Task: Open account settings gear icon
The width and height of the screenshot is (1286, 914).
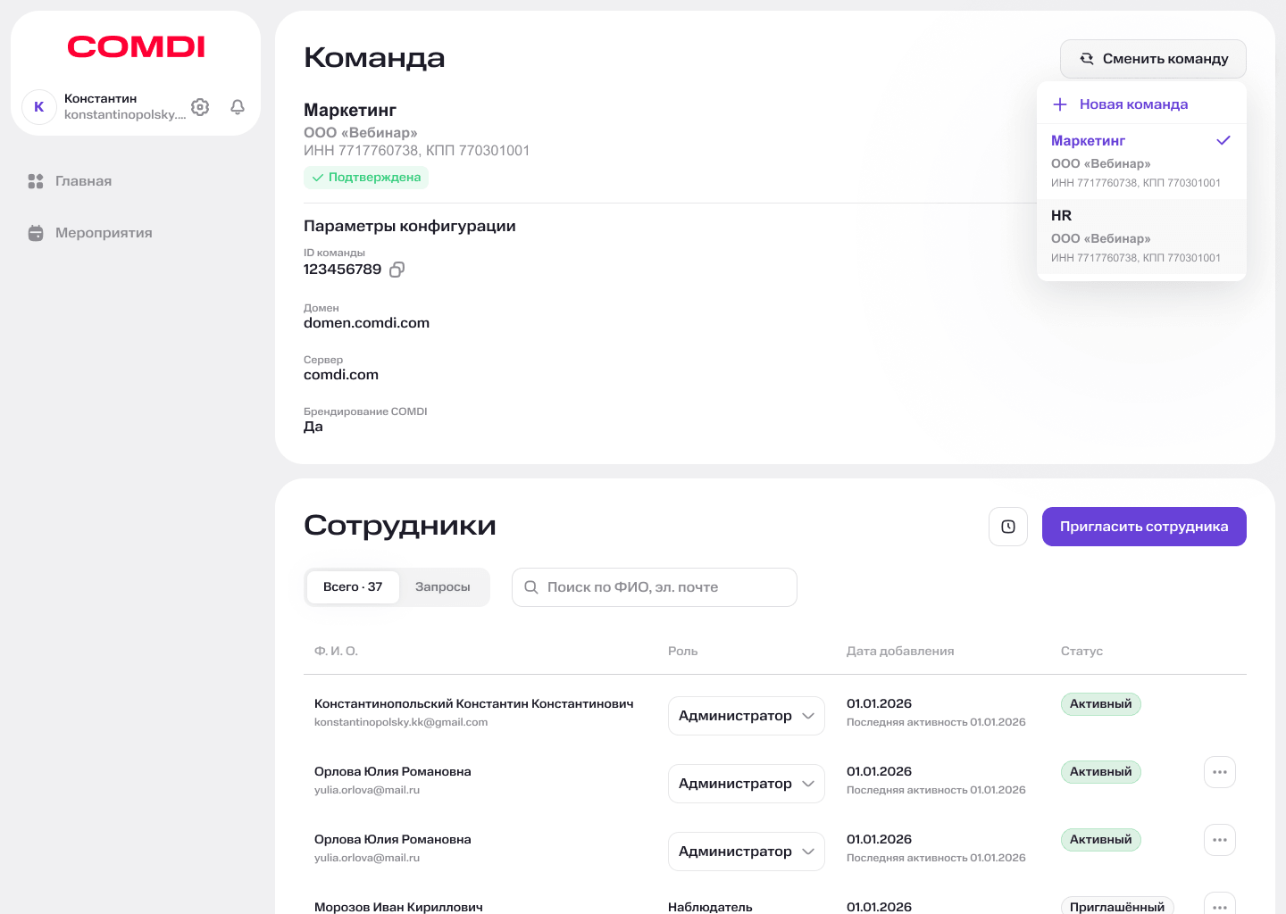Action: click(x=200, y=107)
